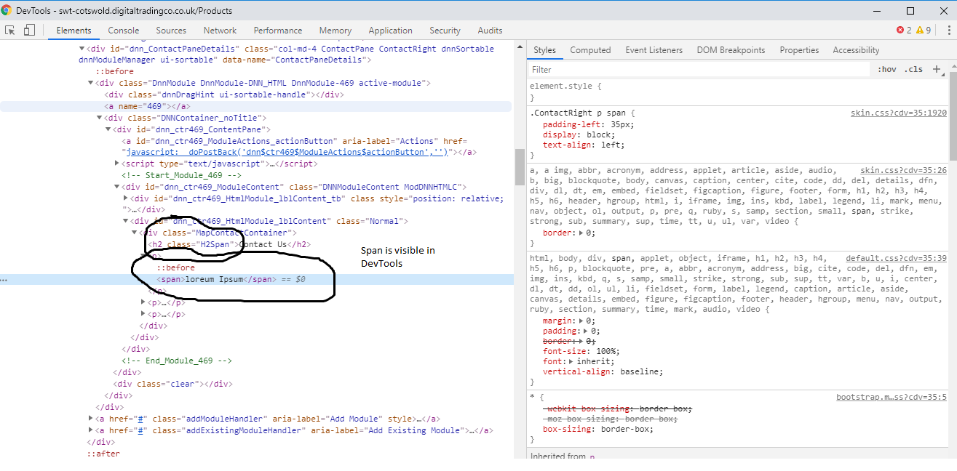Open the skin.css?cdv=35:26 source link
957x471 pixels.
coord(903,170)
